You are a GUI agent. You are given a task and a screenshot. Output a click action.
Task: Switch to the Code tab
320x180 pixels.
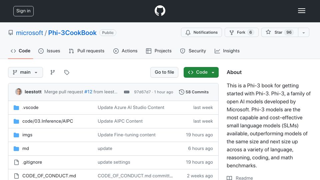coord(20,51)
